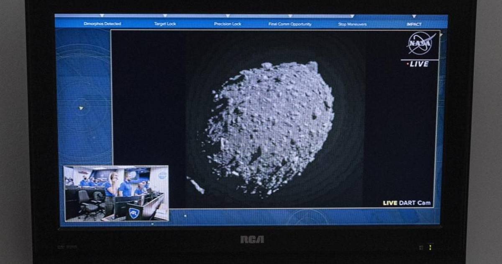
Task: Click the yellow triangle on the radar graphic
Action: tap(81, 108)
